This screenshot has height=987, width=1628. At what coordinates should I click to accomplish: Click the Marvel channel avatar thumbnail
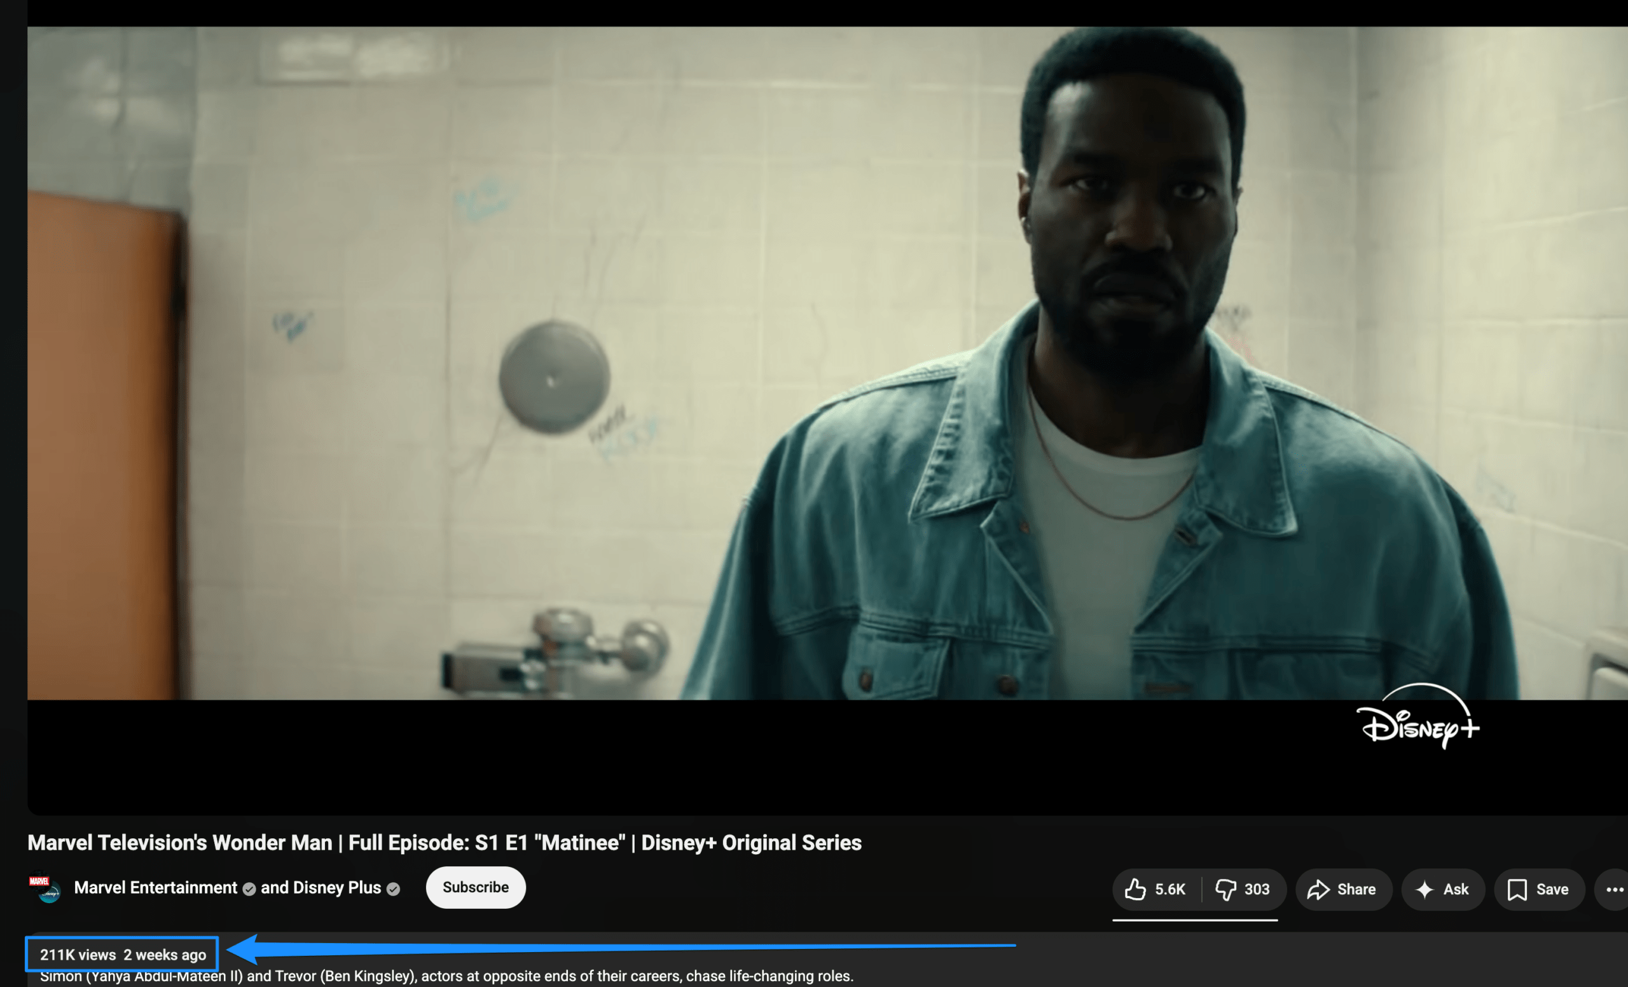tap(44, 888)
